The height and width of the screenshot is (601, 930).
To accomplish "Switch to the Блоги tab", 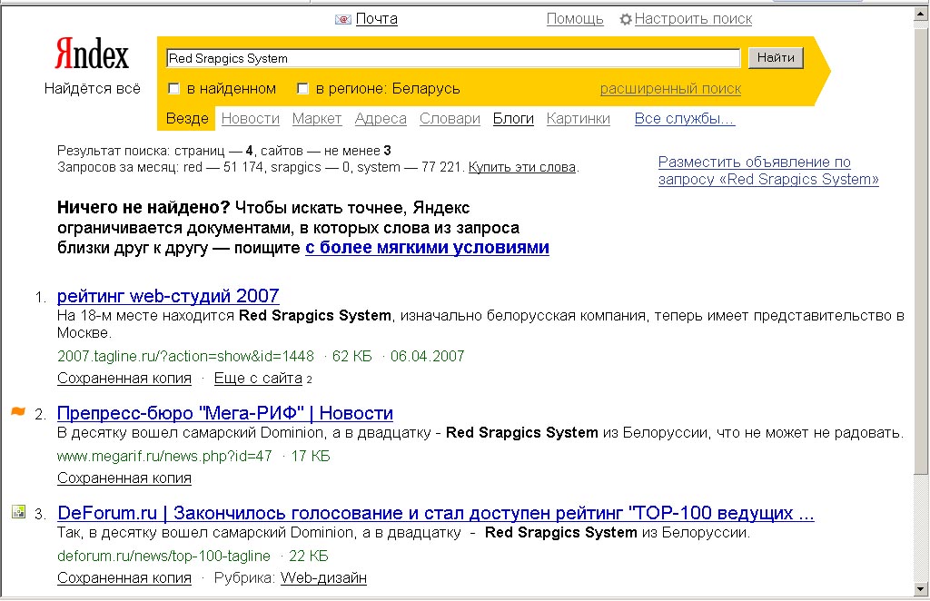I will [x=514, y=119].
